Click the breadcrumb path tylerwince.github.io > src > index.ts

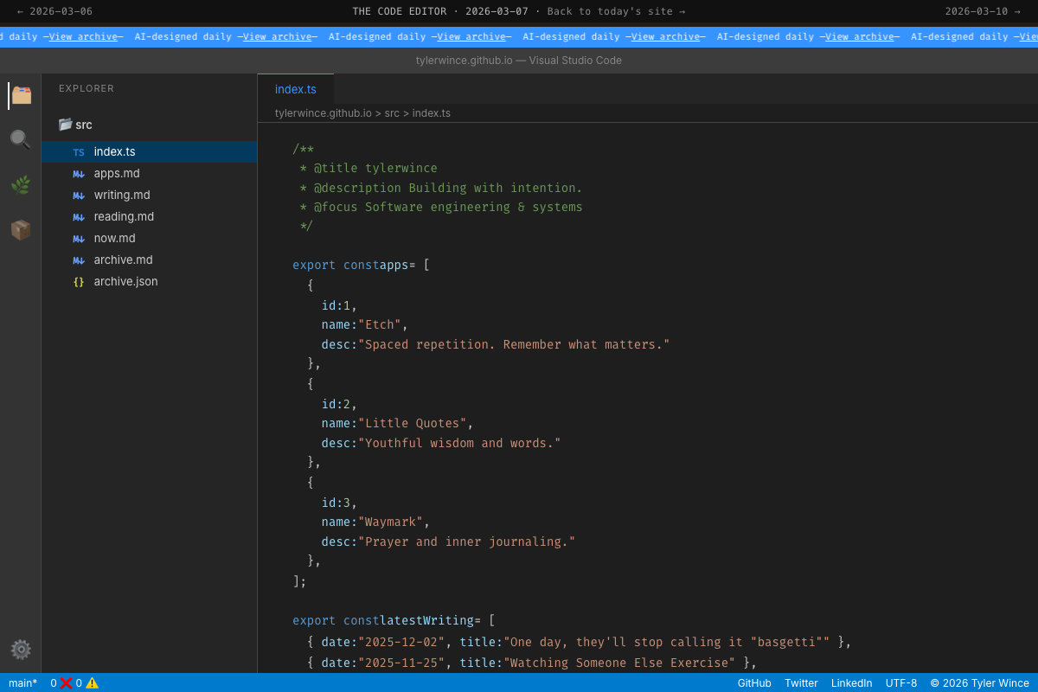click(362, 113)
